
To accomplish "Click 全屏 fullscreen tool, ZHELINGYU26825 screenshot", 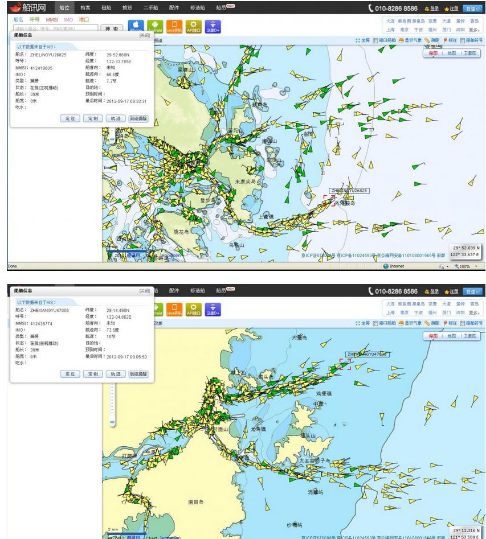I will 362,40.
